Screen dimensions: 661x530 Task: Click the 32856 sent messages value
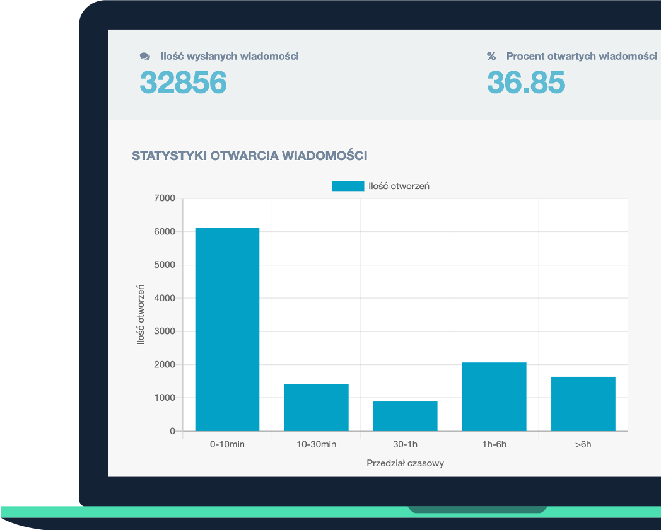coord(183,83)
